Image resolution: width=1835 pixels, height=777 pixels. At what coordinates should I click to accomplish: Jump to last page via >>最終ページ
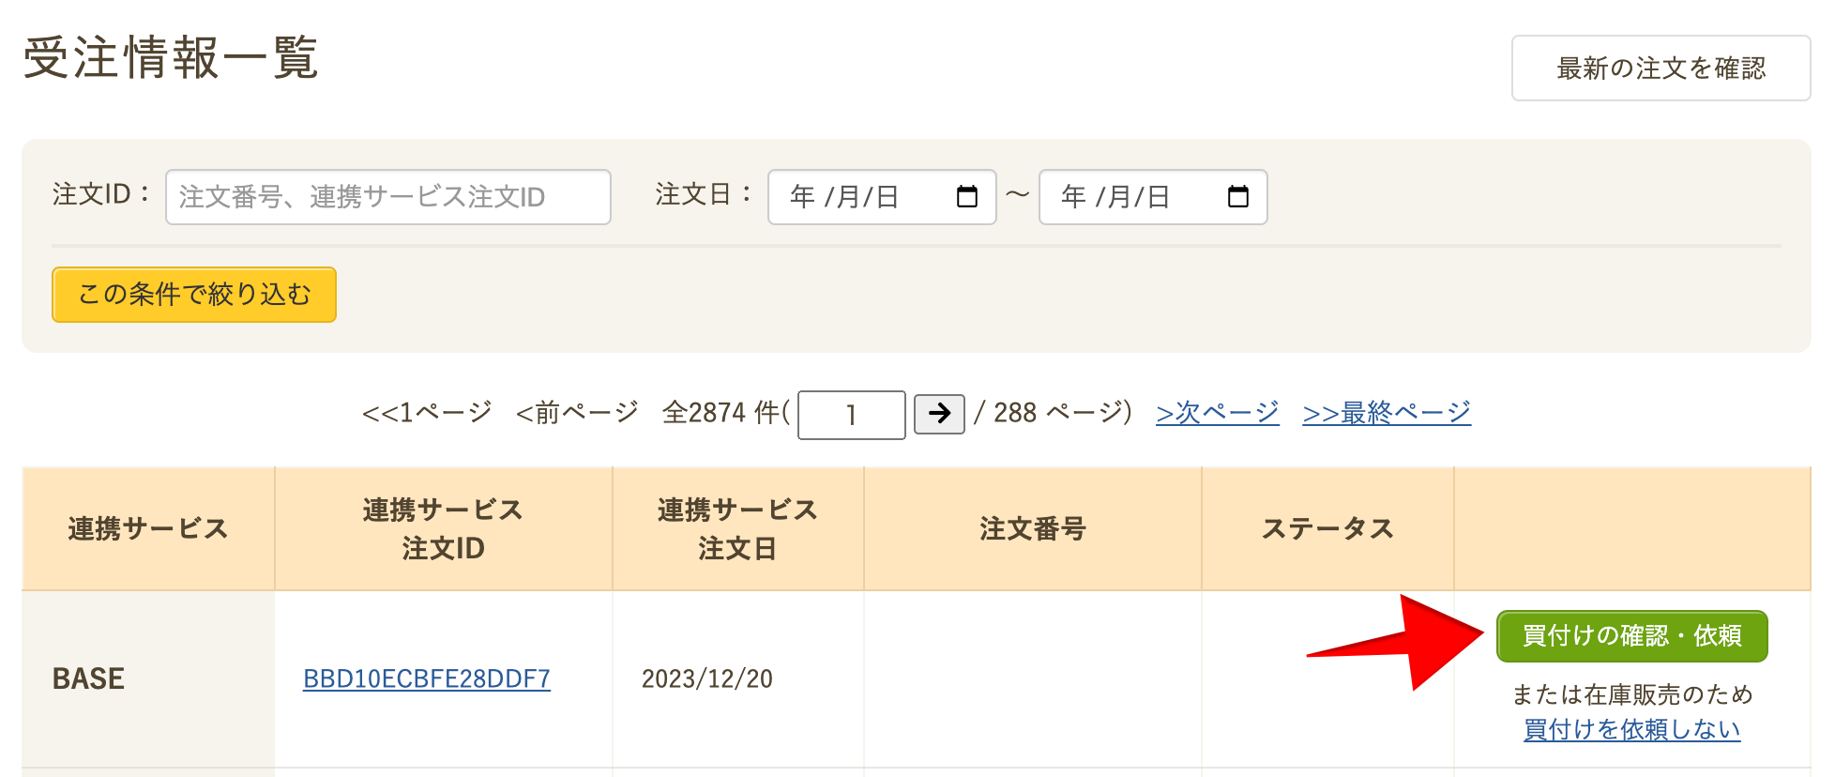(1387, 413)
